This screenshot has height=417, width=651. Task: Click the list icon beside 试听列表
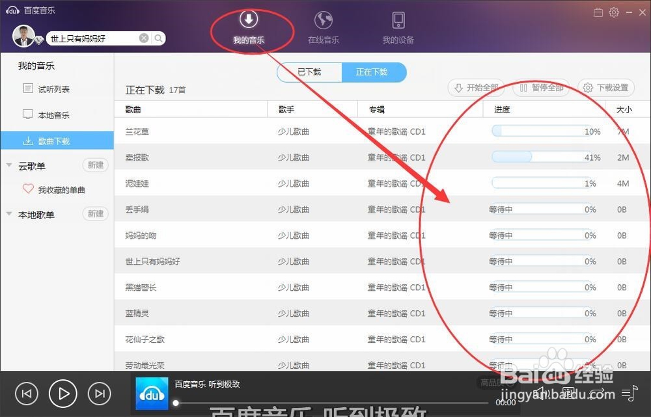point(28,88)
